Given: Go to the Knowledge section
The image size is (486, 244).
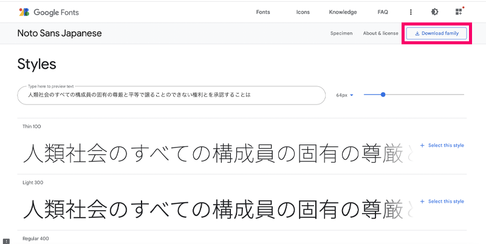Looking at the screenshot, I should coord(343,12).
